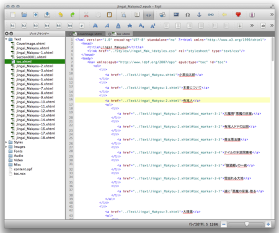Close the Book Browser panel

pos(7,33)
